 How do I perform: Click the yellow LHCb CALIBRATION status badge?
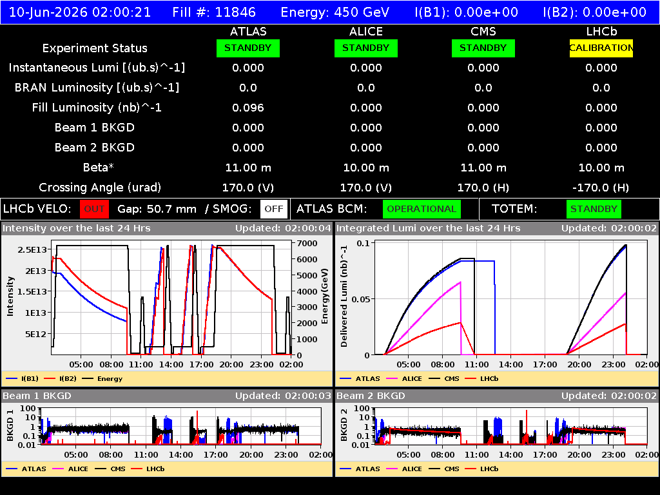pyautogui.click(x=601, y=48)
